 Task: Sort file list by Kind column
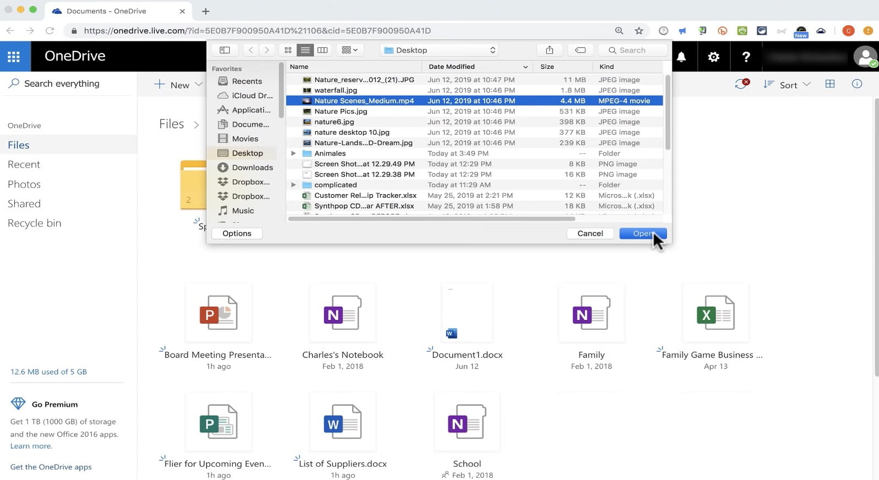(627, 67)
